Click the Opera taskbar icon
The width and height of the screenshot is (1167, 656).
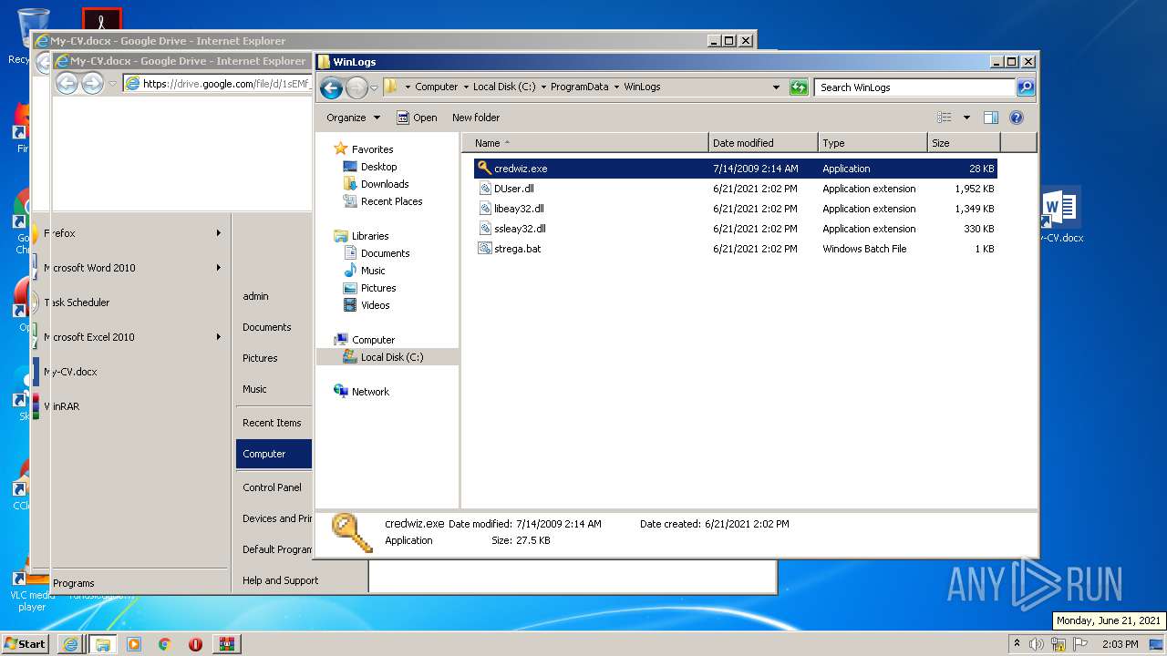(x=195, y=644)
